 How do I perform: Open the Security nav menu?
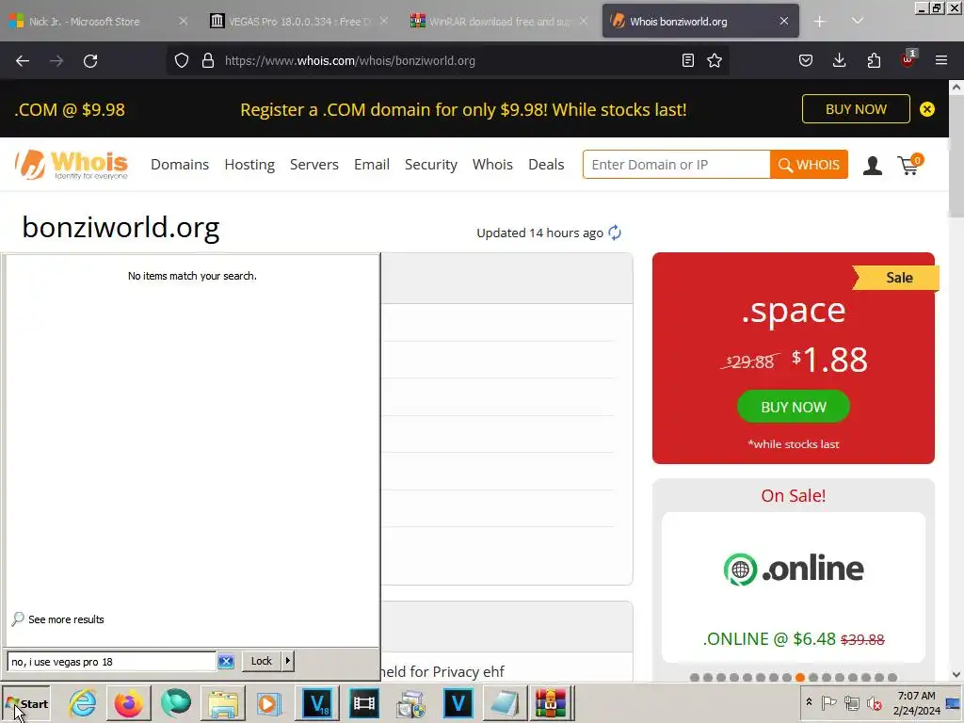431,164
